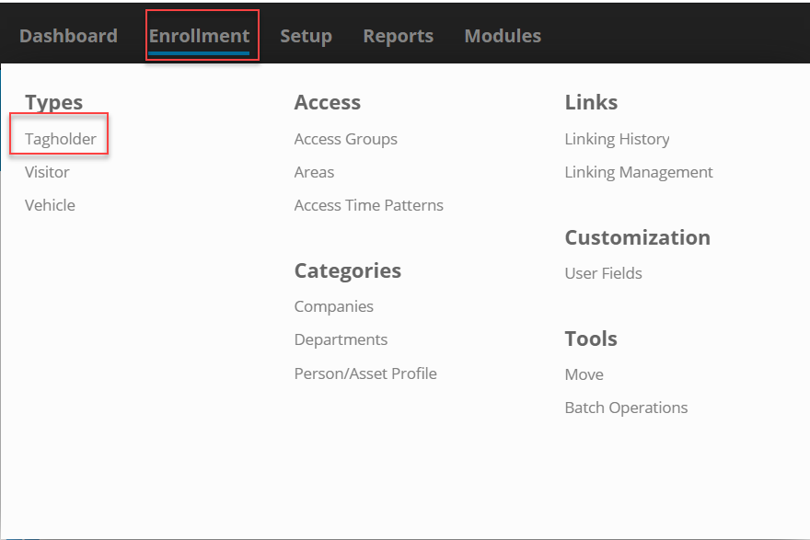Viewport: 810px width, 540px height.
Task: Select Vehicle under Types
Action: click(50, 205)
